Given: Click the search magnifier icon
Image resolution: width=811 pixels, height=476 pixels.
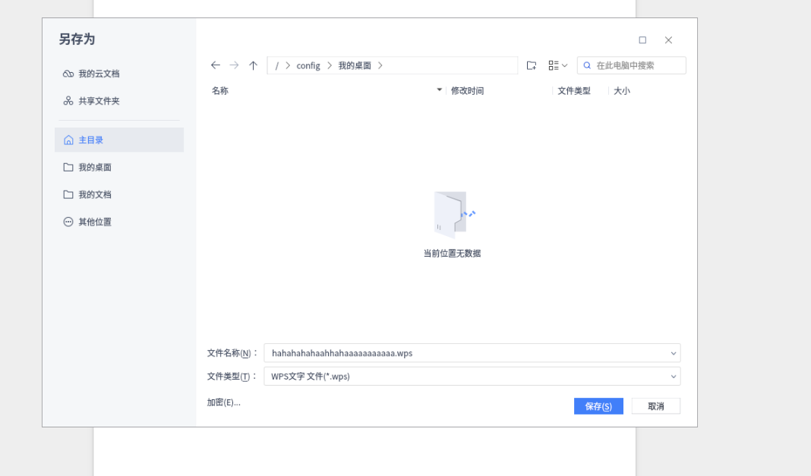Looking at the screenshot, I should (x=587, y=65).
